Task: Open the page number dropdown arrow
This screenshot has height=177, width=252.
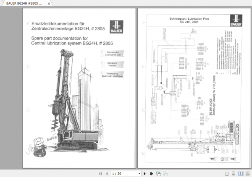Action: click(x=139, y=174)
